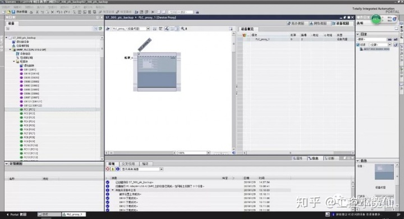
Task: Select OB80 block in project tree
Action: [31, 82]
